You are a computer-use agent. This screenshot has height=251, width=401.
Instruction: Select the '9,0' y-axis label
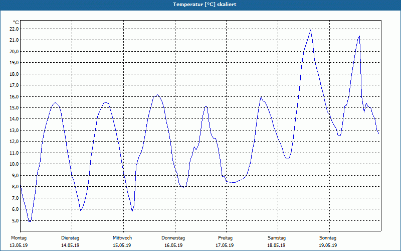[15, 175]
